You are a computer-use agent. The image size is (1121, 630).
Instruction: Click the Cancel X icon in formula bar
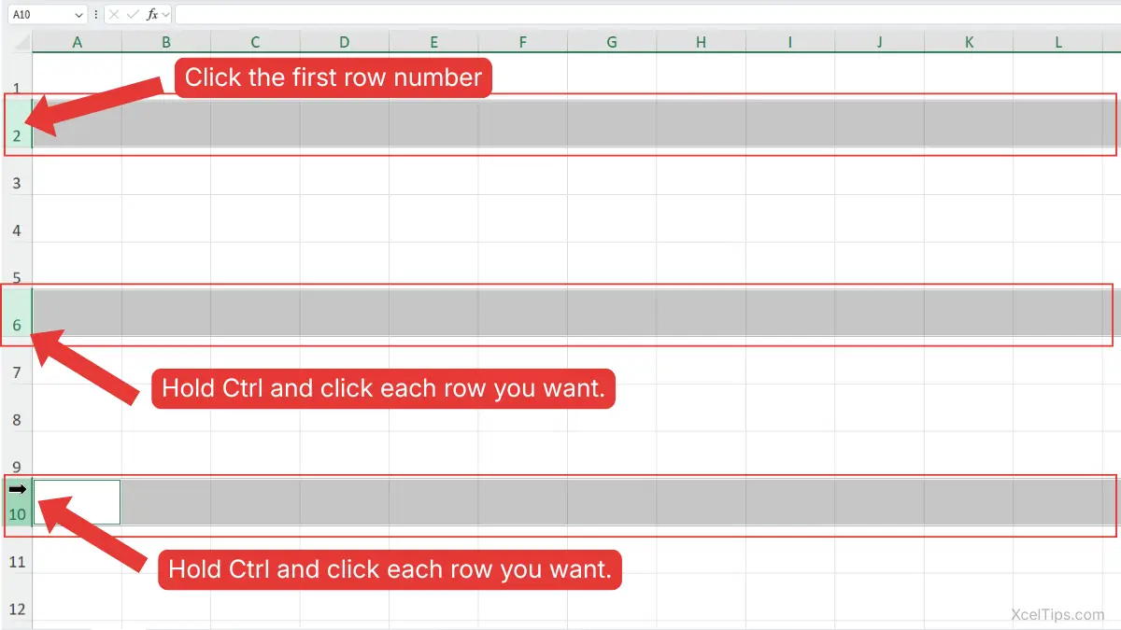coord(114,15)
